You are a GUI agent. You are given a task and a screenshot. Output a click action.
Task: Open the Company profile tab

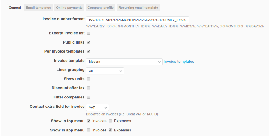point(100,8)
